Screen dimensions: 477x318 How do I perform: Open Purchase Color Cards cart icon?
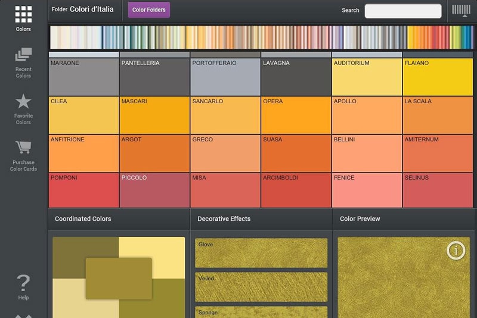[23, 147]
